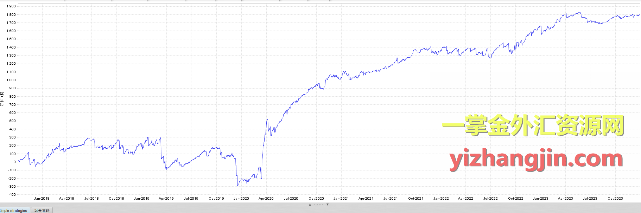Click the Jul-2019 x-axis label

[191, 199]
